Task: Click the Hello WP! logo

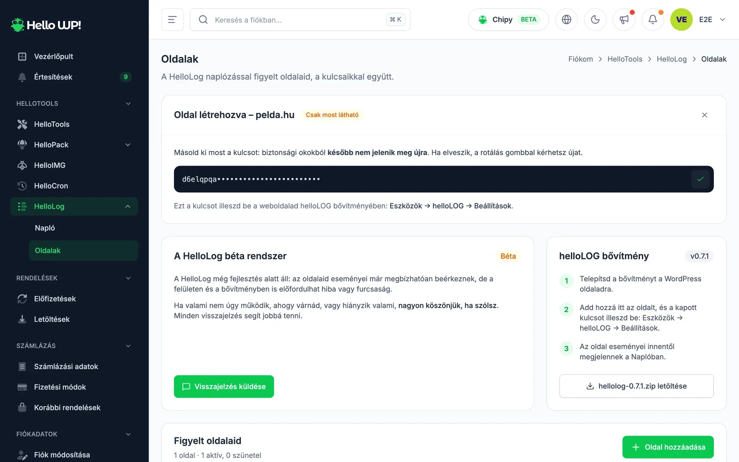Action: pyautogui.click(x=46, y=25)
